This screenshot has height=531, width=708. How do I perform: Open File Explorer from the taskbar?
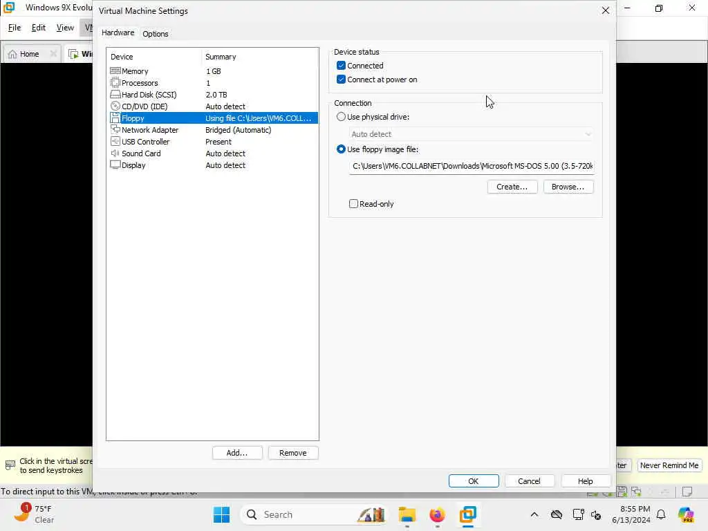coord(407,514)
